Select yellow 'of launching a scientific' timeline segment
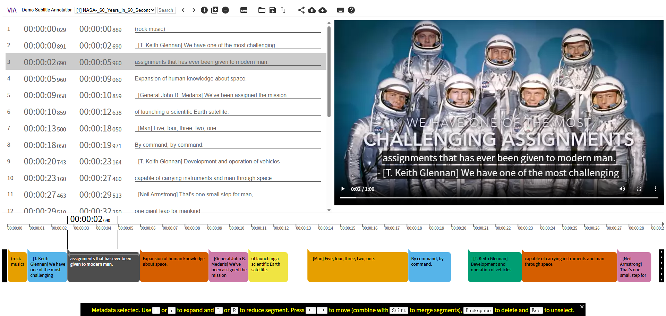This screenshot has width=666, height=316. tap(268, 266)
